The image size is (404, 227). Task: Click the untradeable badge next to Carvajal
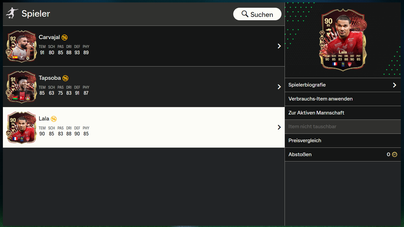pos(64,37)
